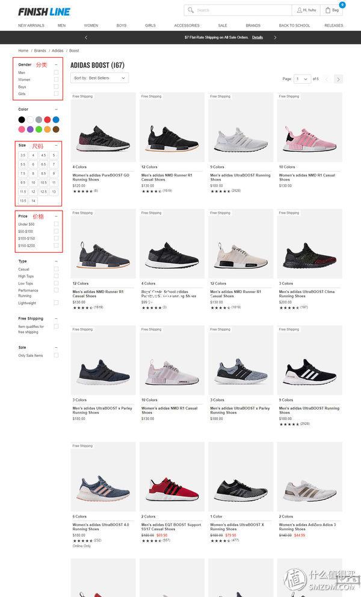Go to next promo banner arrow

point(275,37)
